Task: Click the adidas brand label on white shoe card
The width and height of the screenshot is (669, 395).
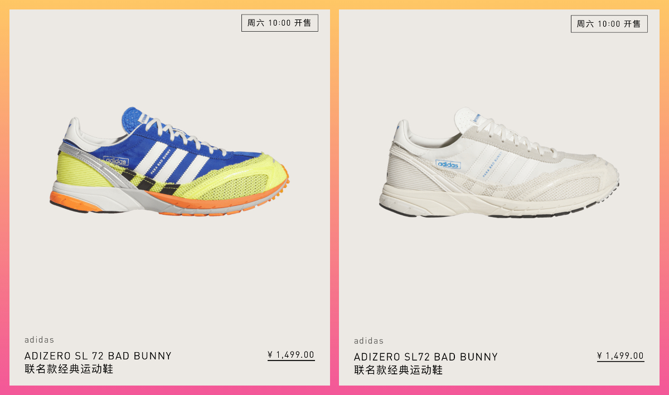Action: (369, 341)
